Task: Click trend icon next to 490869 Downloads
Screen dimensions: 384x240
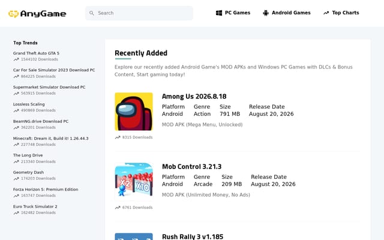Action: [16, 110]
